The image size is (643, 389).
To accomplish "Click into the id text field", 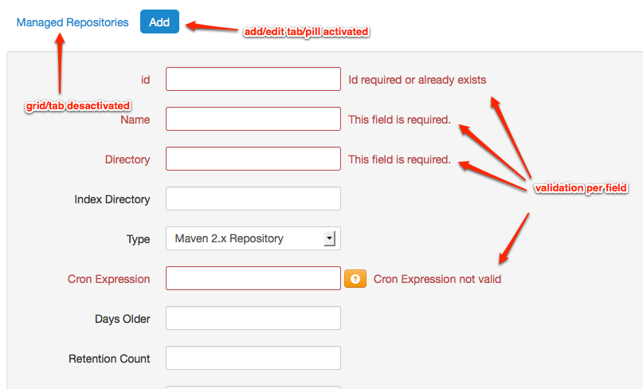I will 253,79.
